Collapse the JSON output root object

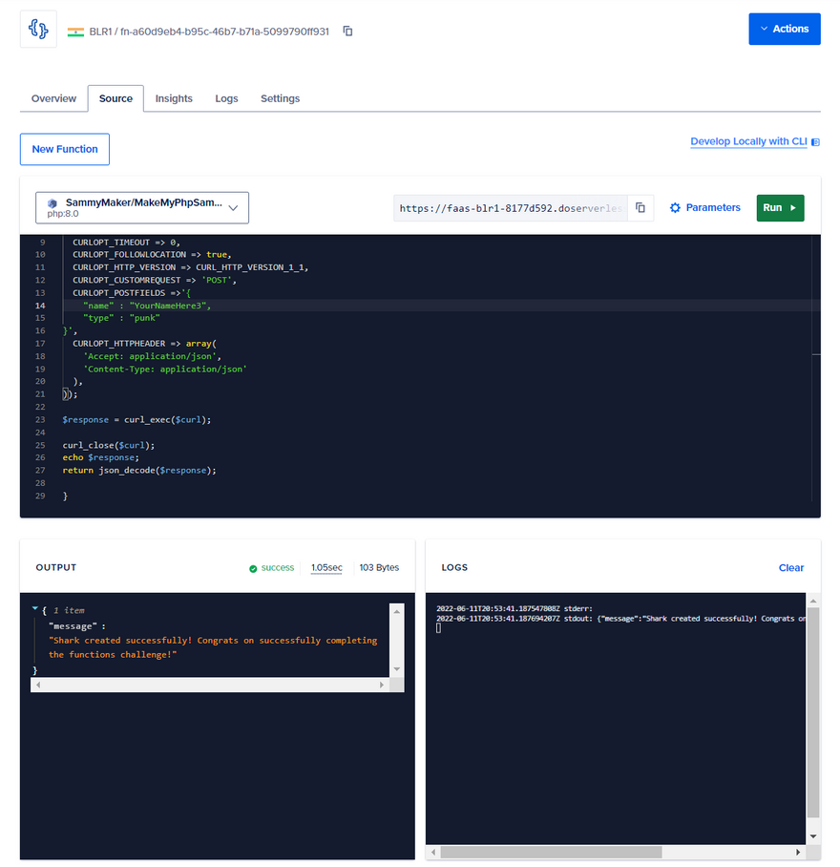(35, 609)
